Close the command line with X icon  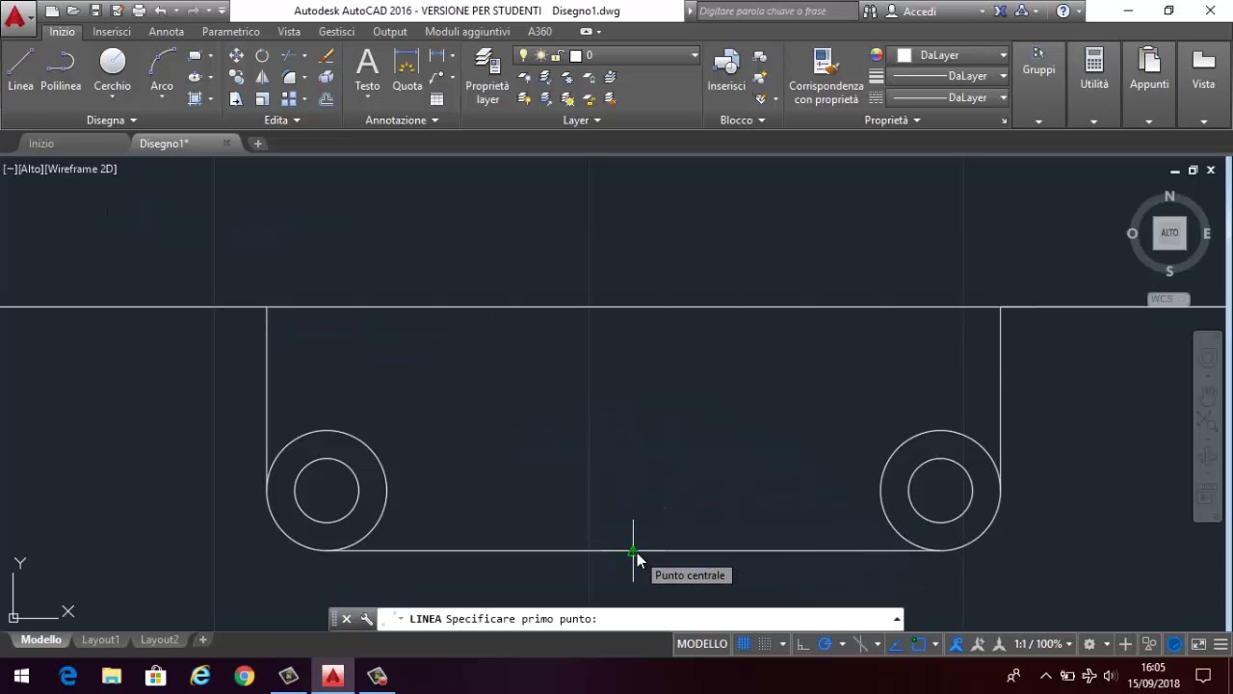click(x=346, y=619)
